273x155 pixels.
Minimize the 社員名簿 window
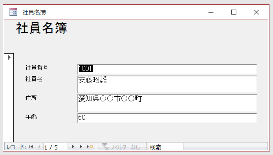pyautogui.click(x=211, y=12)
